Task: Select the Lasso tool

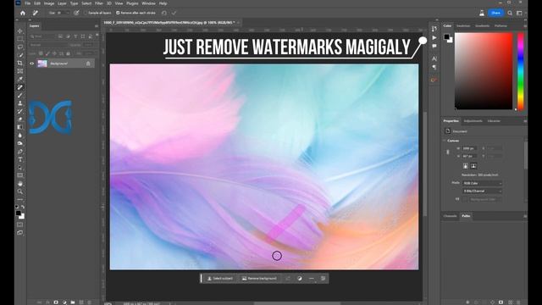Action: [x=20, y=47]
